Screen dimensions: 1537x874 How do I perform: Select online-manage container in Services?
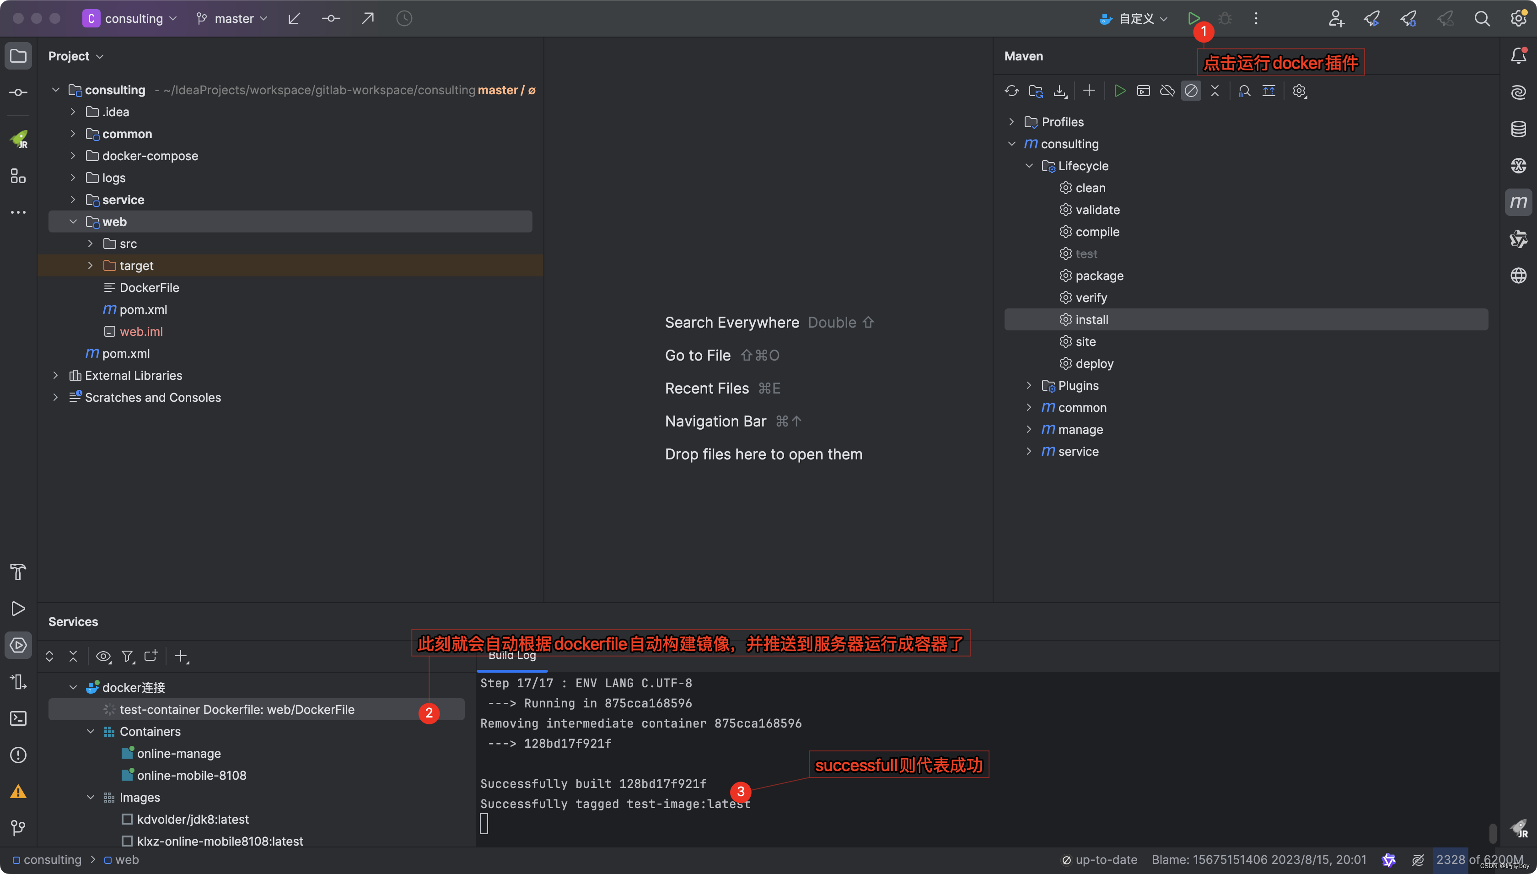[178, 753]
